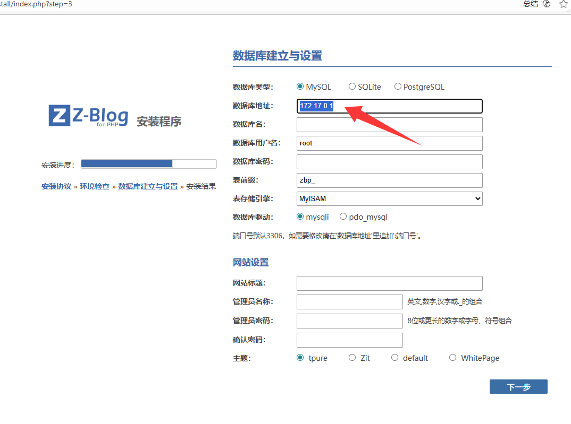The width and height of the screenshot is (571, 424).
Task: Open 安装协议 breadcrumb link
Action: pyautogui.click(x=56, y=186)
